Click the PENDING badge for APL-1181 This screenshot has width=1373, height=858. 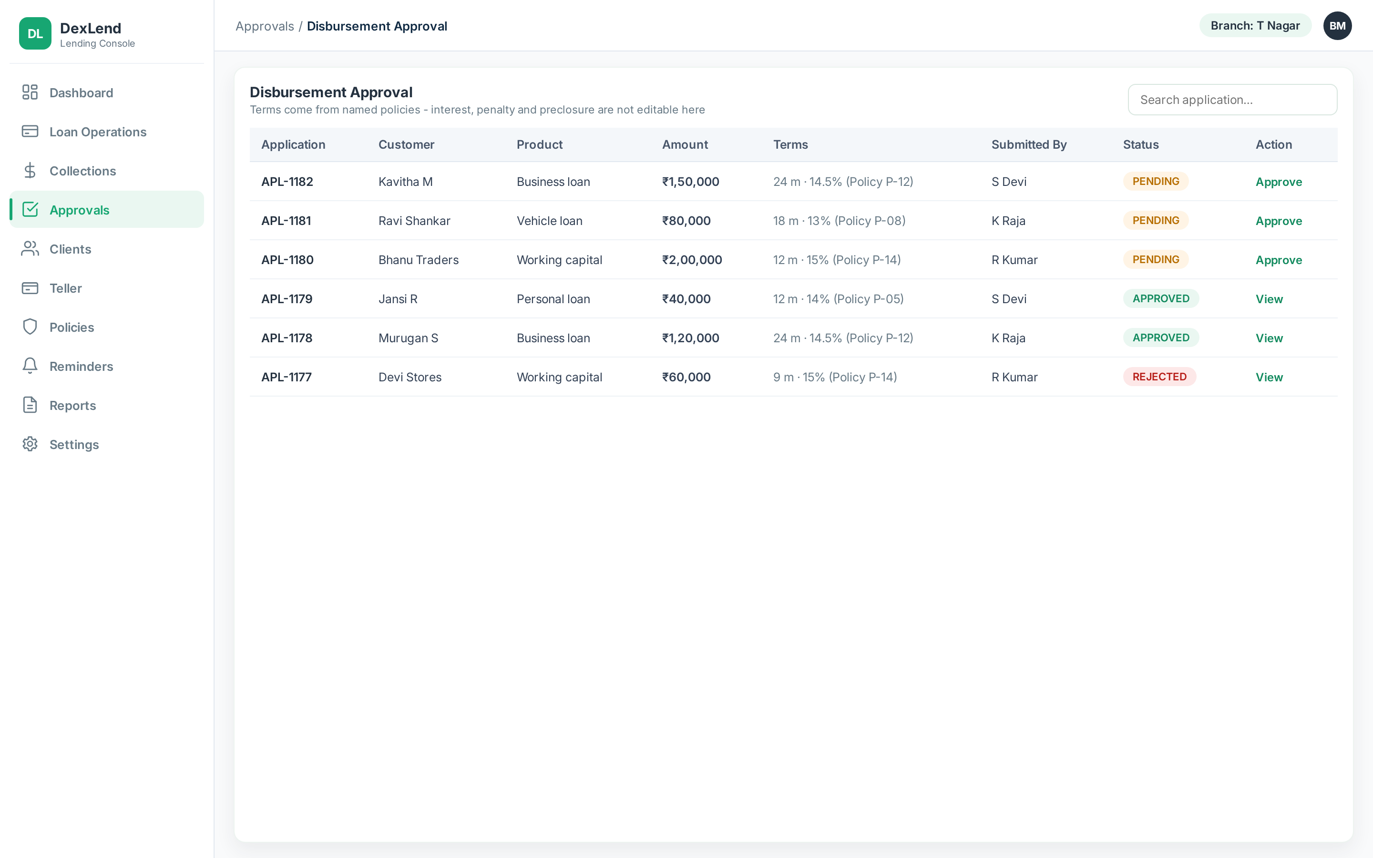(x=1155, y=221)
